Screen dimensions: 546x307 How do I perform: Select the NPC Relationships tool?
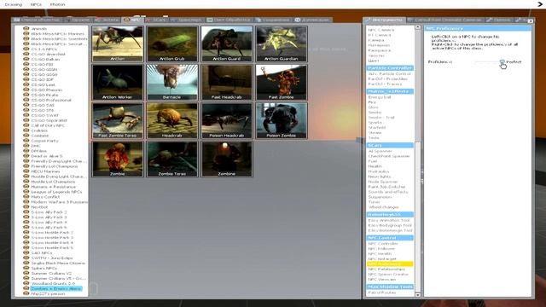point(386,269)
